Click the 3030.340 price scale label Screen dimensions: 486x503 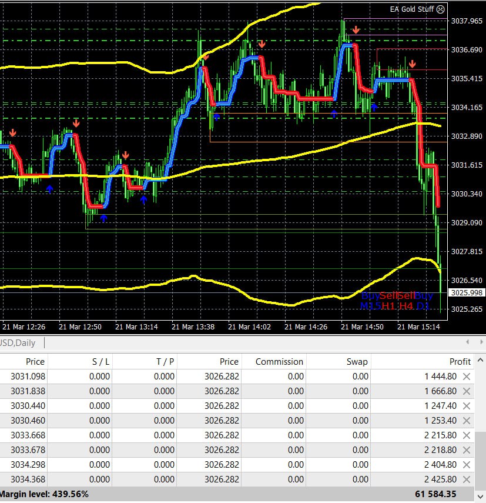click(x=467, y=194)
